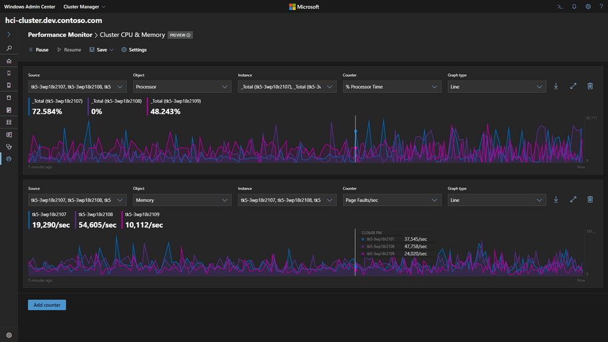Viewport: 608px width, 342px height.
Task: Open the workspace Settings button
Action: pos(134,50)
